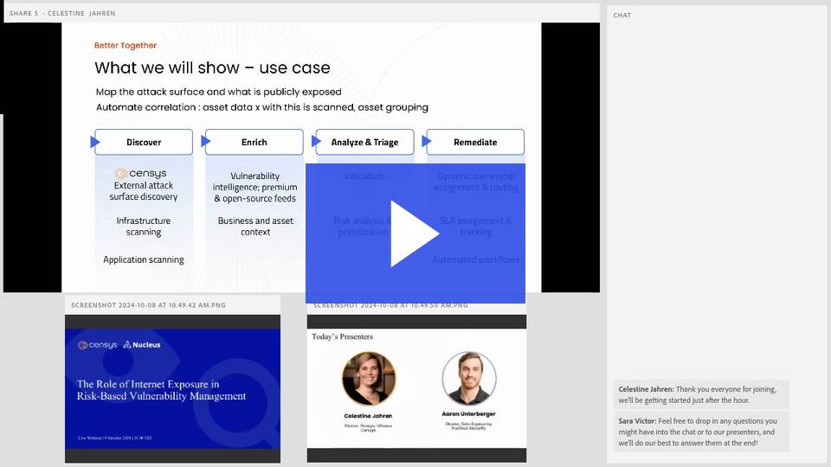Viewport: 831px width, 467px height.
Task: Click the Nucleus logo on the blue title slide
Action: pos(142,345)
